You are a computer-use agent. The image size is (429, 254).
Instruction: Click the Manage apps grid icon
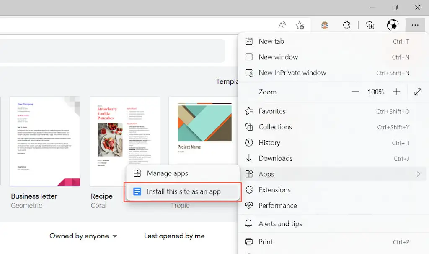pos(137,173)
